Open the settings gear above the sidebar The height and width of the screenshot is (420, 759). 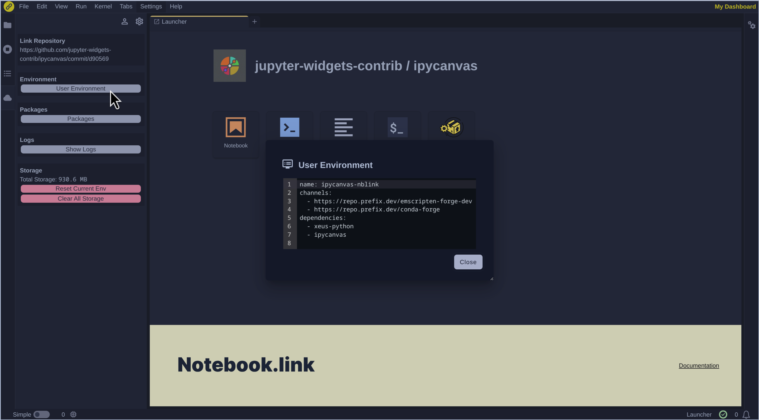coord(139,21)
